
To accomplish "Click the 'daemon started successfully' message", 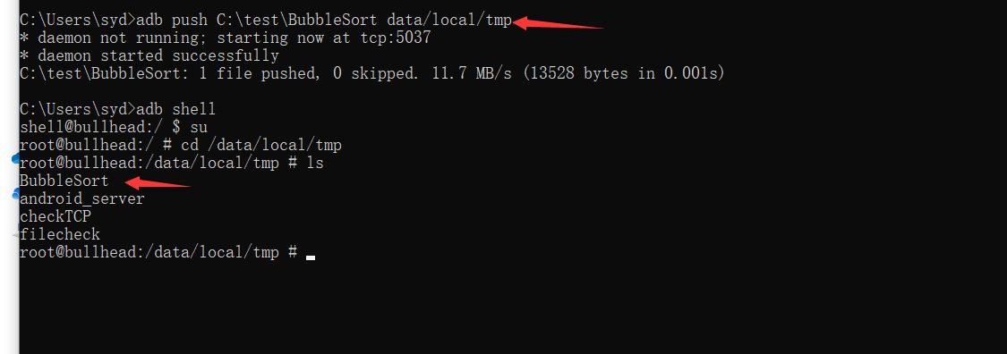I will tap(158, 55).
